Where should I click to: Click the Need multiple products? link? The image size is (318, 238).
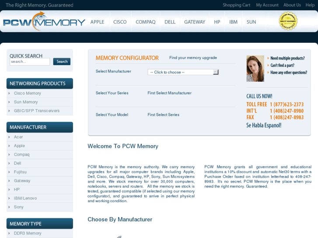pyautogui.click(x=287, y=58)
